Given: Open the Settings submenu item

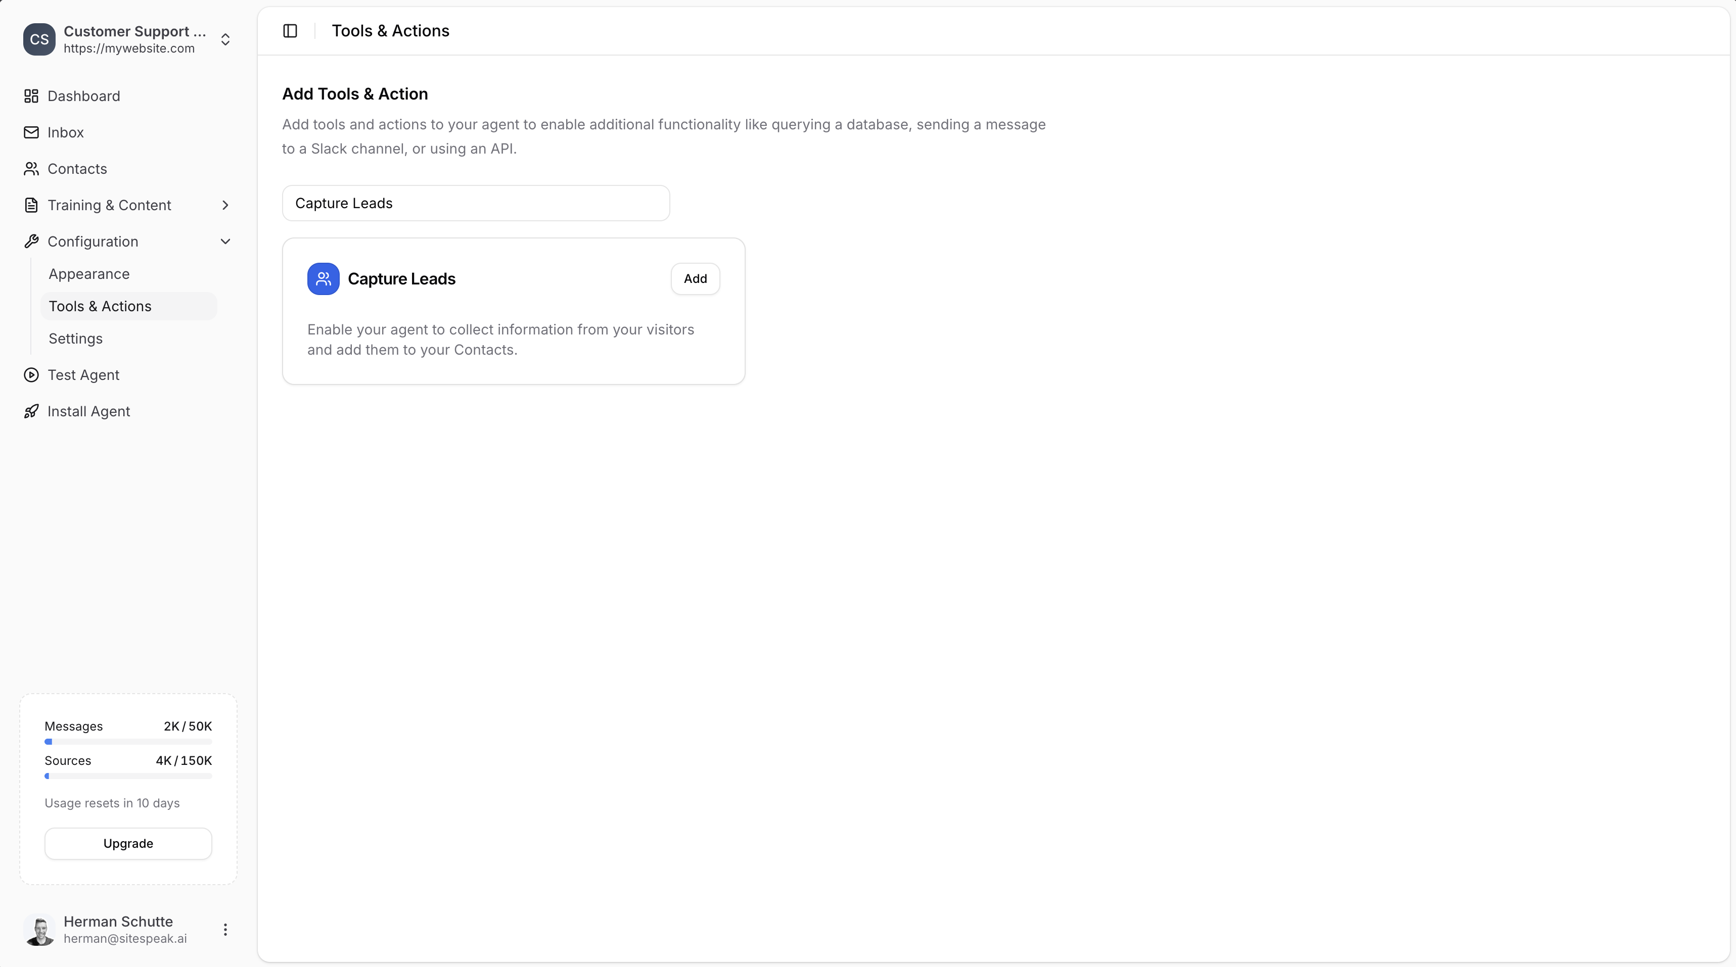Looking at the screenshot, I should tap(75, 339).
